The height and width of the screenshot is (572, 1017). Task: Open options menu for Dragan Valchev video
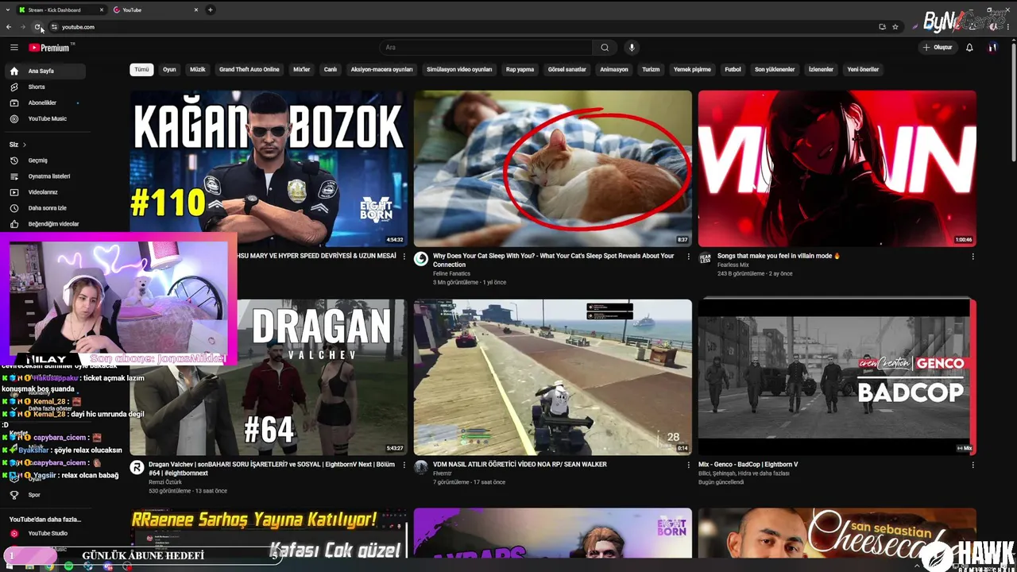point(404,465)
